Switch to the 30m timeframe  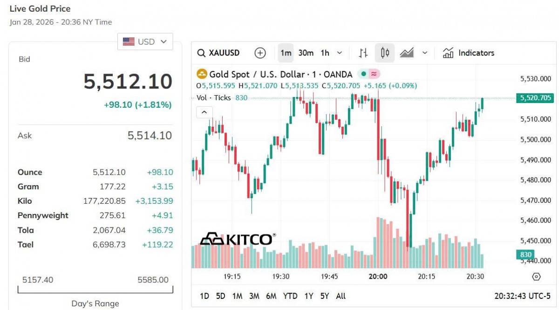click(306, 53)
